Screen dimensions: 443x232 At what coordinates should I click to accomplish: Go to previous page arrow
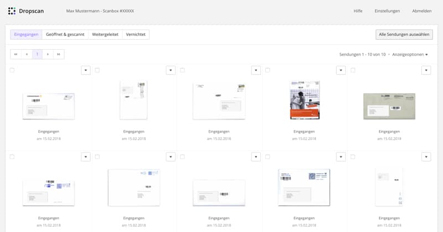[x=27, y=54]
